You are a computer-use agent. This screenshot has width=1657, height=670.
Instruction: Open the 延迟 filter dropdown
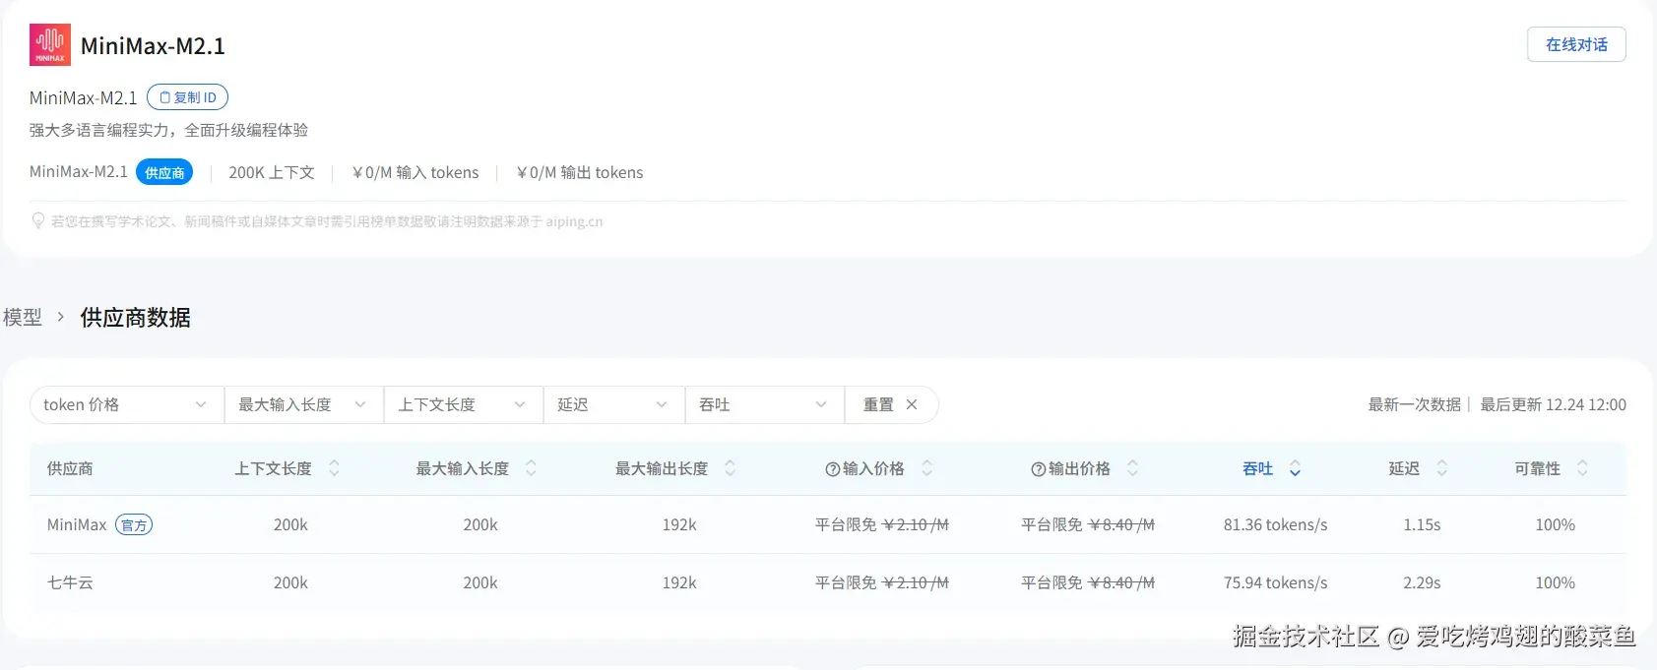click(x=614, y=404)
